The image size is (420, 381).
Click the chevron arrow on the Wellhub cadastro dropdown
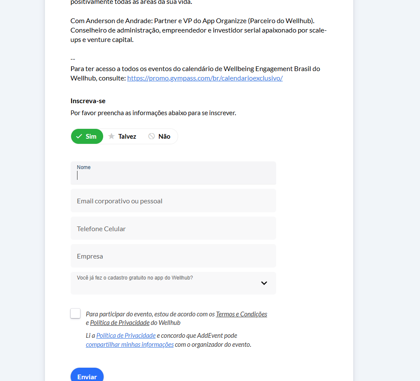[x=264, y=283]
